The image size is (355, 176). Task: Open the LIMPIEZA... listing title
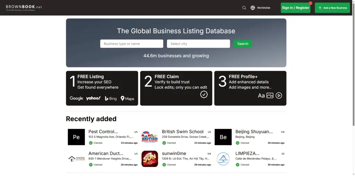click(248, 153)
